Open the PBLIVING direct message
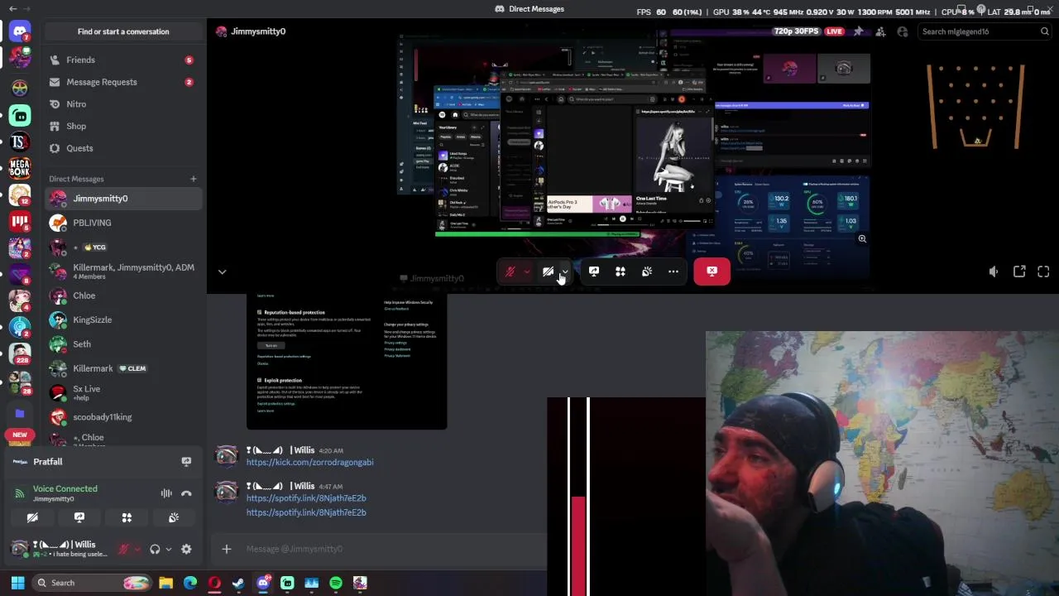The image size is (1059, 596). point(123,223)
